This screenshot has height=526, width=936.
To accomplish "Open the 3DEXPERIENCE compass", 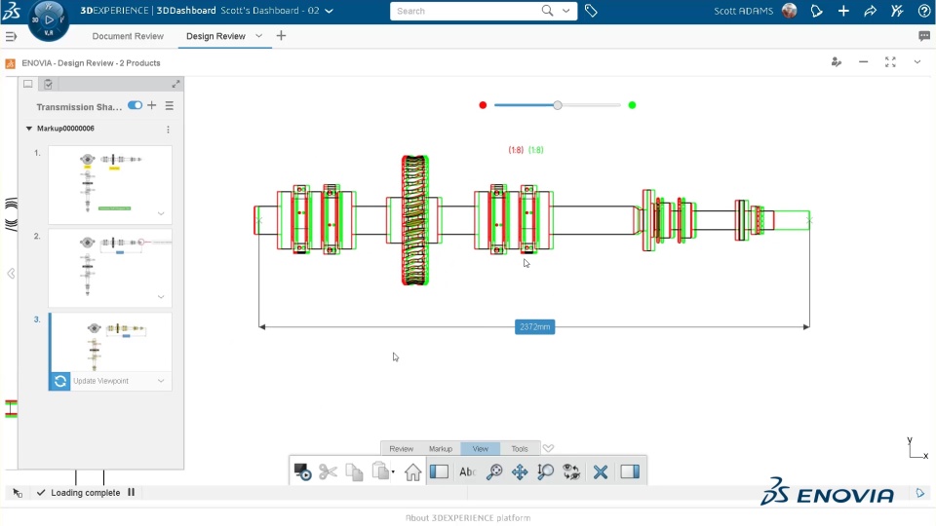I will point(49,19).
